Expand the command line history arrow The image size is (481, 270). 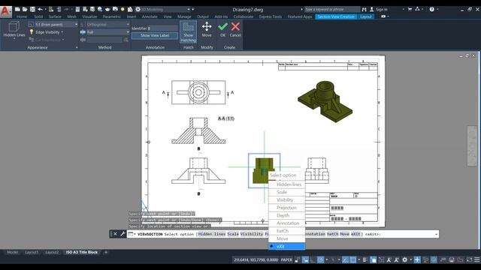(436, 234)
